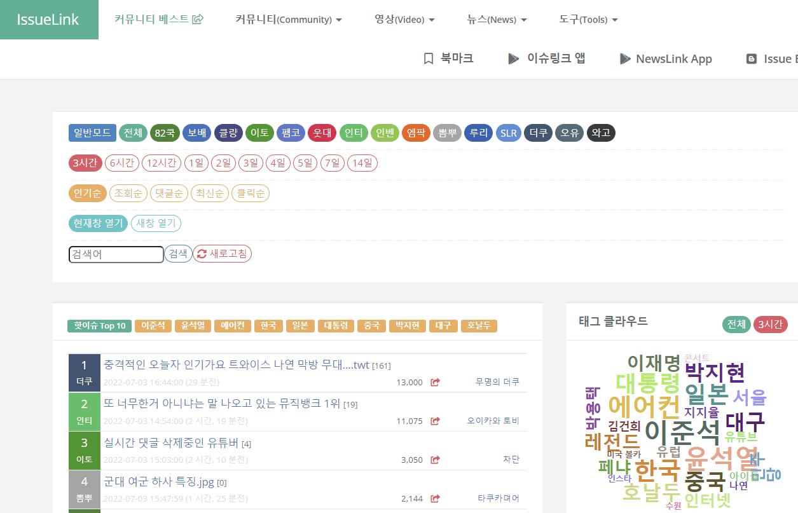
Task: Select the 더쿠 community filter
Action: click(x=538, y=133)
